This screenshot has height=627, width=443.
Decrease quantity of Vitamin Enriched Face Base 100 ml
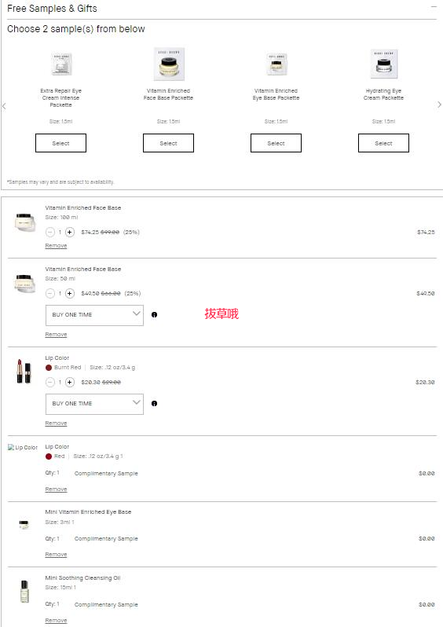50,232
